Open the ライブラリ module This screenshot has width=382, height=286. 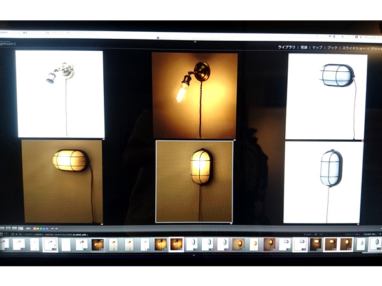(x=286, y=47)
